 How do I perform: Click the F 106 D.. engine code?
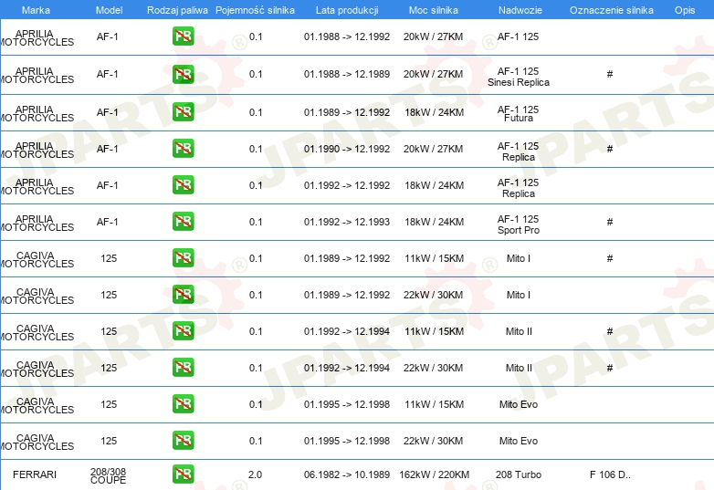pos(610,474)
